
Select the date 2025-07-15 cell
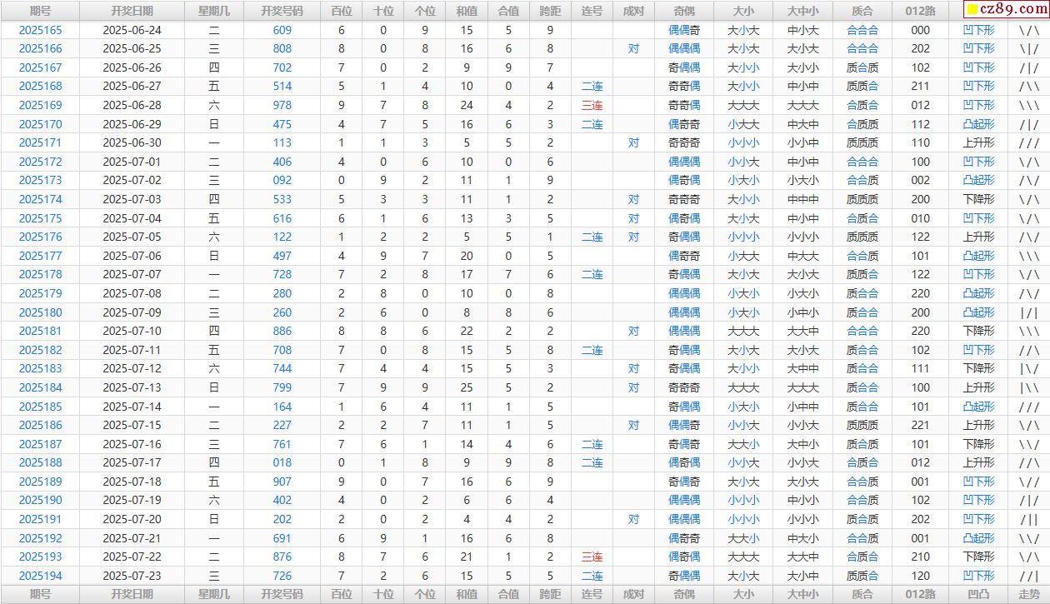point(132,425)
